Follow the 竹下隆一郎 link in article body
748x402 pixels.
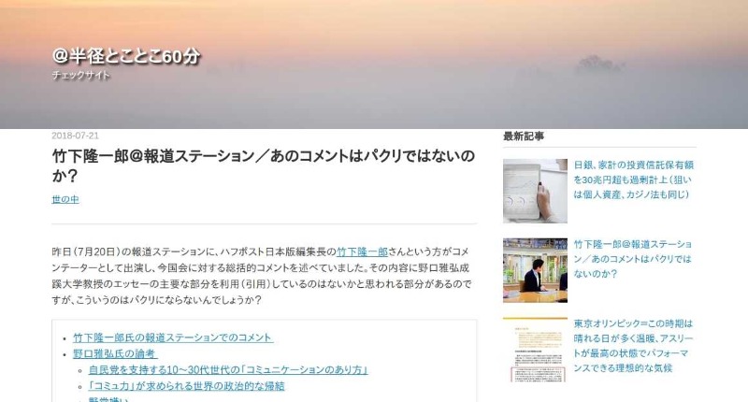[362, 251]
